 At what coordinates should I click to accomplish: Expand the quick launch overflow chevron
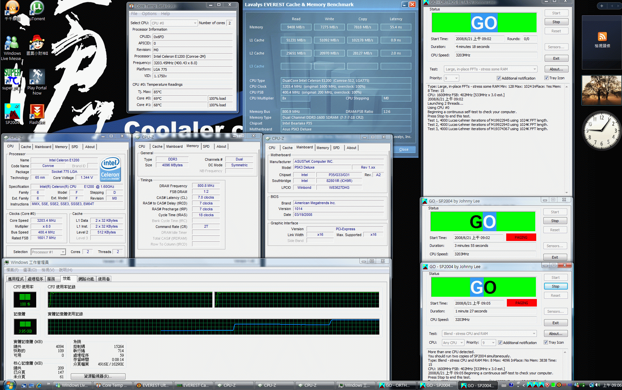click(x=48, y=384)
